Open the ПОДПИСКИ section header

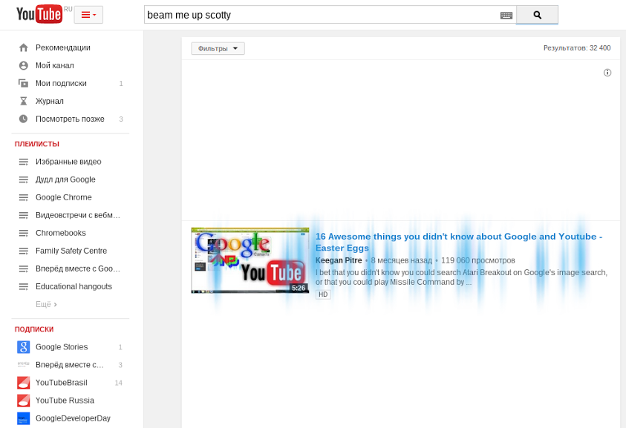34,329
